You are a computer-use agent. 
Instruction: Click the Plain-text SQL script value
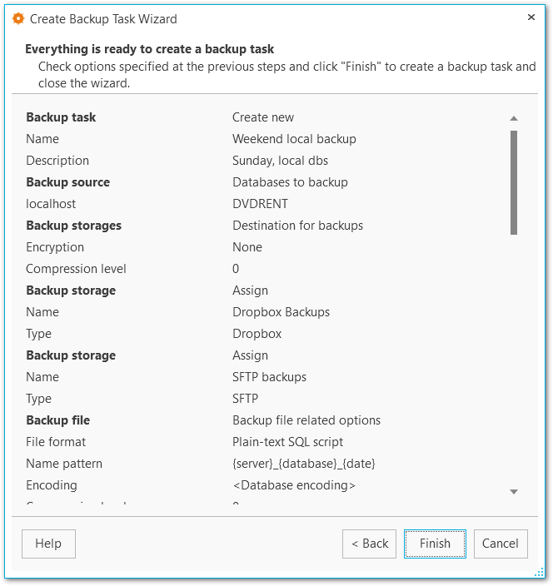point(287,442)
